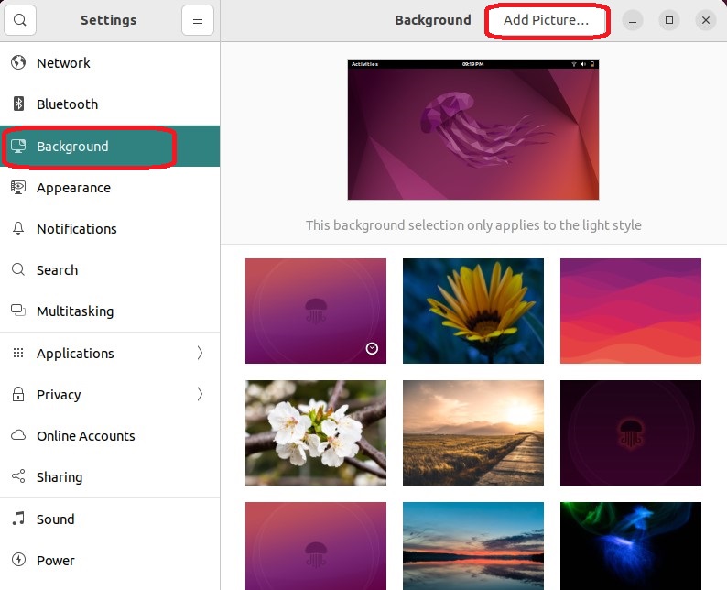
Task: Select Sharing in the sidebar
Action: coord(60,477)
